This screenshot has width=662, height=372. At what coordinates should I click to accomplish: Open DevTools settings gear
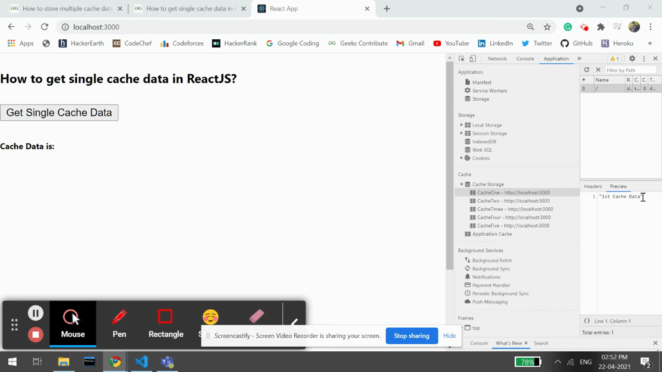[632, 58]
